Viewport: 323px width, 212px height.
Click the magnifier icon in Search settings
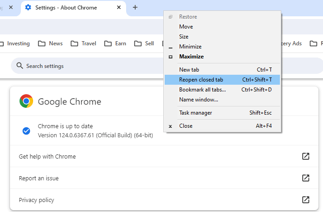(20, 66)
